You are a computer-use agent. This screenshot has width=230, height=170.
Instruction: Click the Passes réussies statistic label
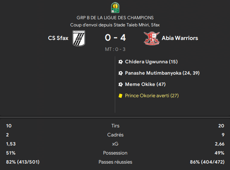coord(115,162)
